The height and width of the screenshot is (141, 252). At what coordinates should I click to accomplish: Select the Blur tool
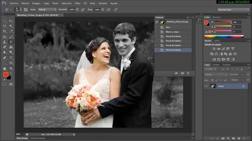4,52
